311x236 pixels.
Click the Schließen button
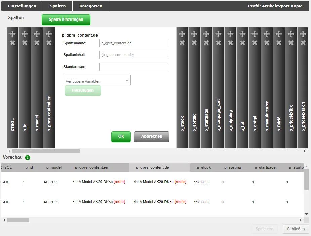[296, 229]
